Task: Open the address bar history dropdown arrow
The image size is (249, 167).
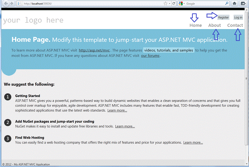Action: click(x=170, y=4)
